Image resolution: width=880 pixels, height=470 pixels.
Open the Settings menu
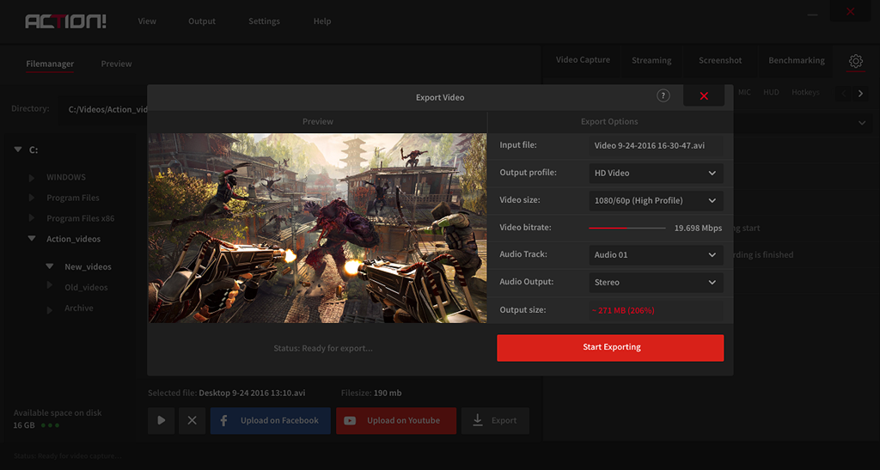(264, 21)
